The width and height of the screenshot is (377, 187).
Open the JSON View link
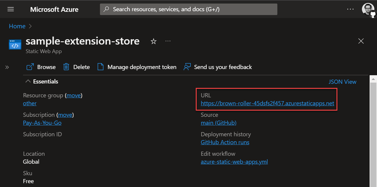point(342,82)
